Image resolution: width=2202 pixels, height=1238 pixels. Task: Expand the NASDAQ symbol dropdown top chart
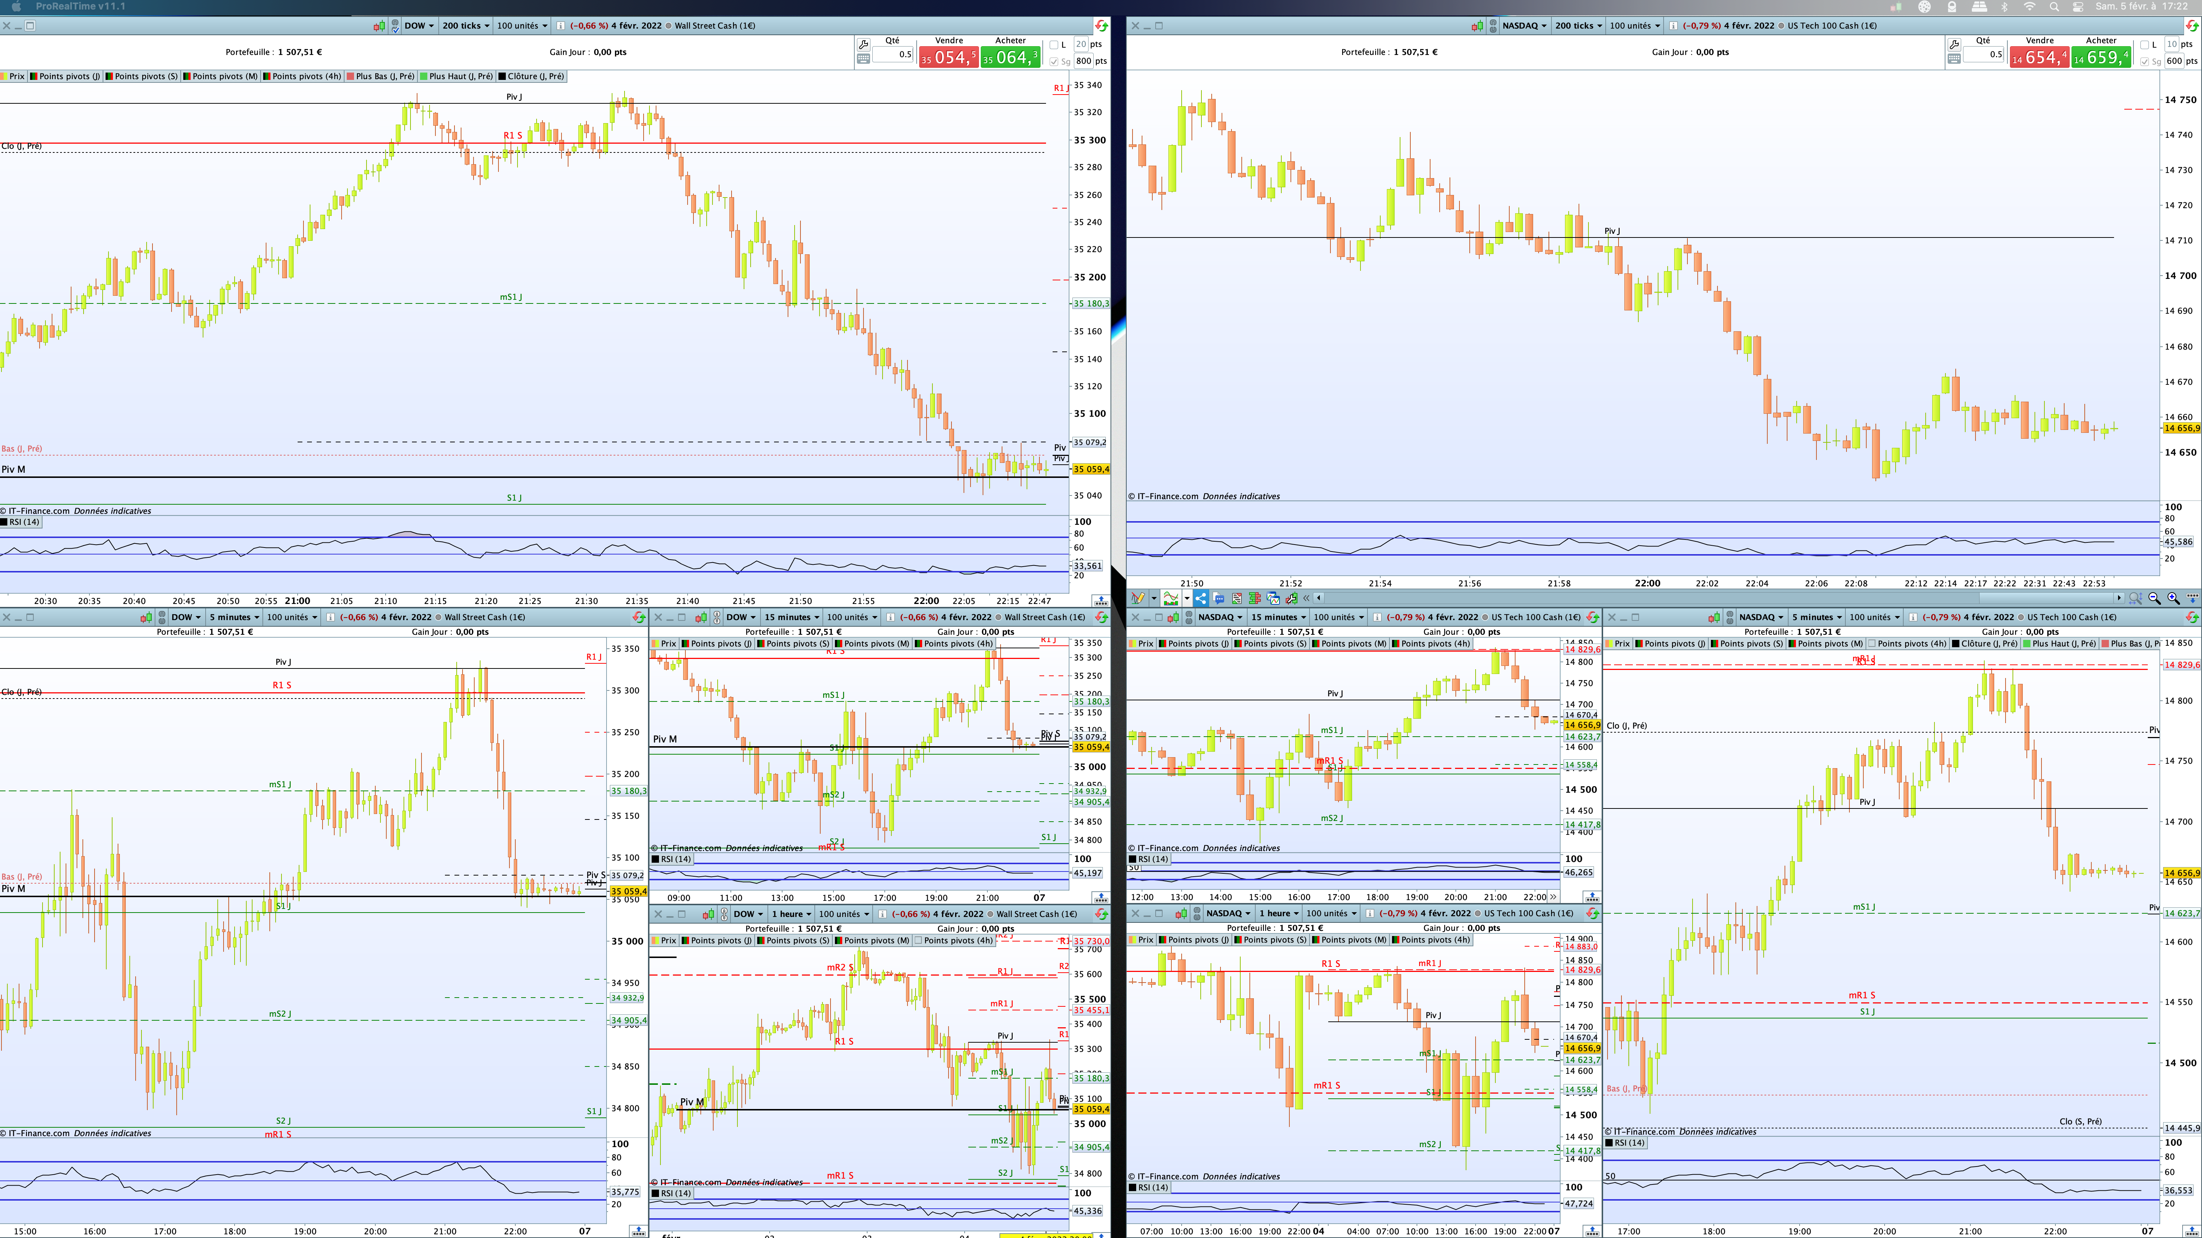pos(1525,26)
